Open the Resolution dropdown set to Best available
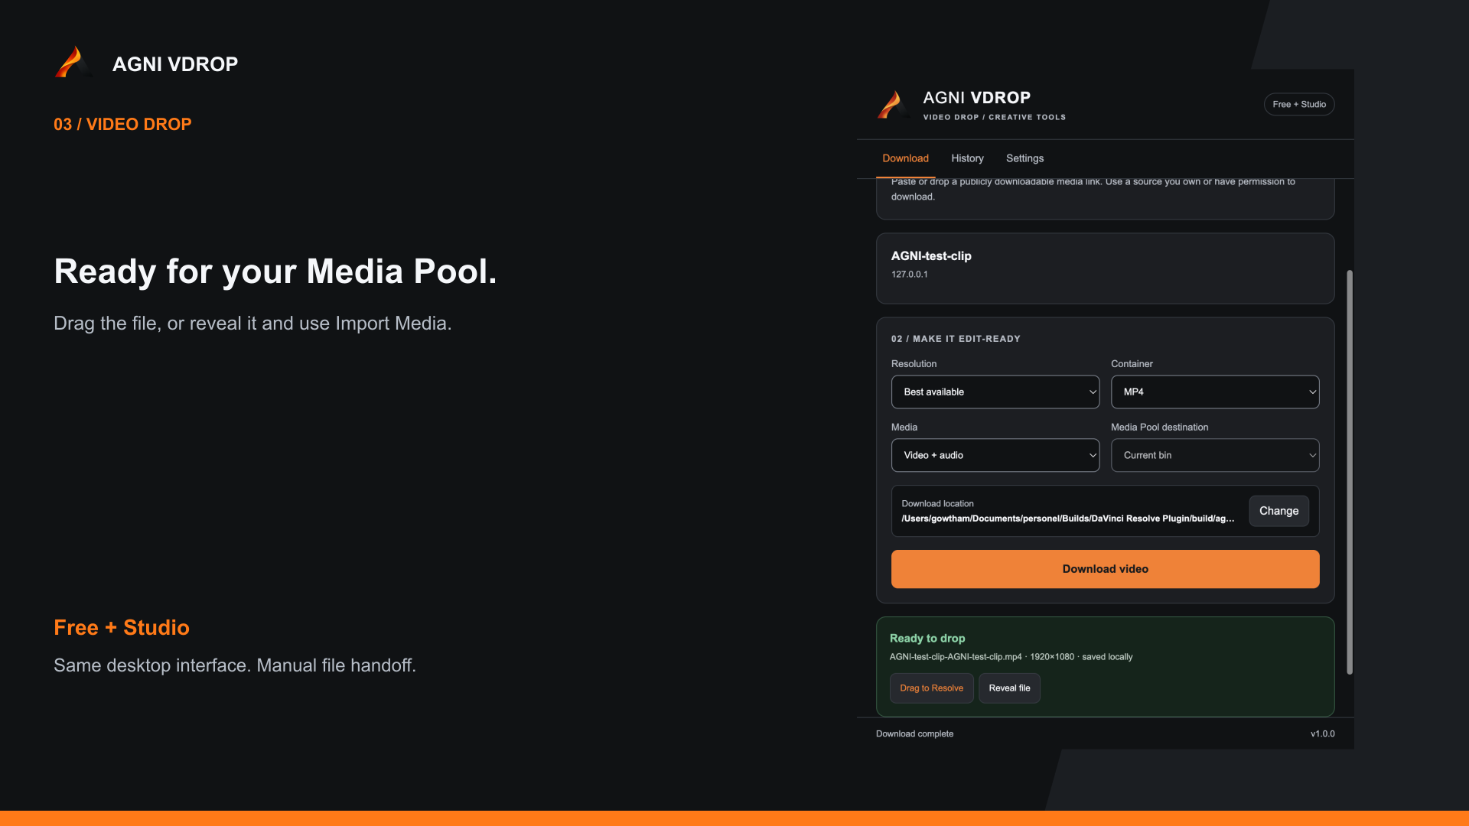The height and width of the screenshot is (826, 1469). pyautogui.click(x=995, y=392)
